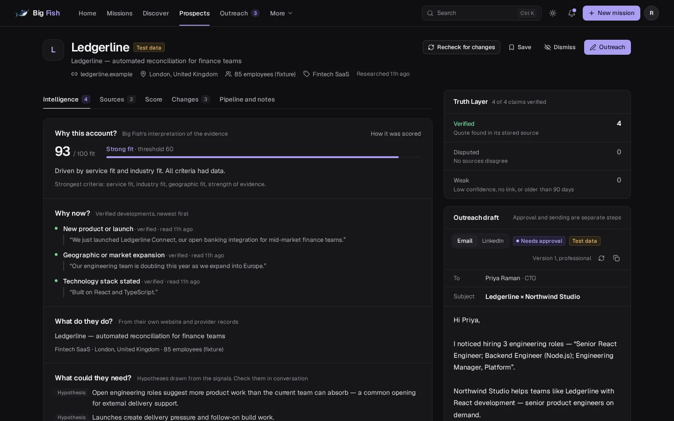
Task: Save the Ledgerline prospect
Action: pyautogui.click(x=520, y=47)
